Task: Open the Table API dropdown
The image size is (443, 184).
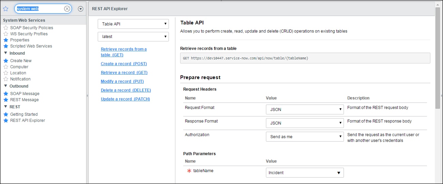Action: point(133,24)
